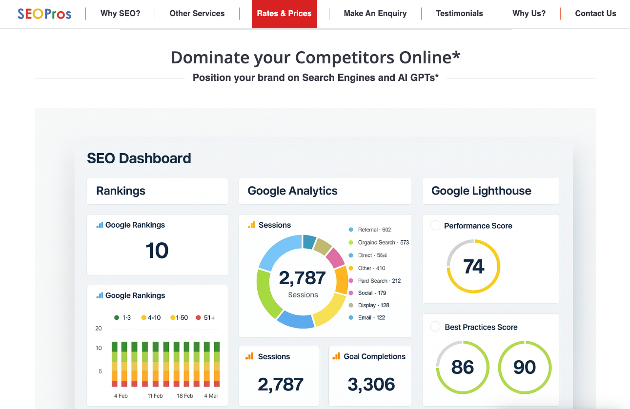Viewport: 630px width, 409px height.
Task: Select the Rankings section header
Action: click(157, 191)
